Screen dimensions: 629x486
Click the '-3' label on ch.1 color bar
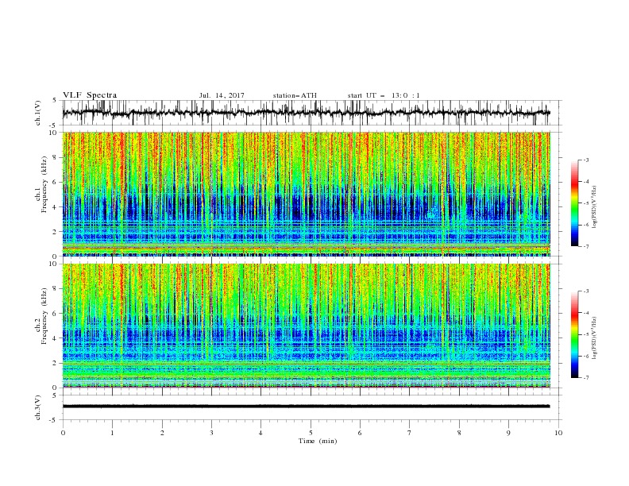click(x=585, y=160)
